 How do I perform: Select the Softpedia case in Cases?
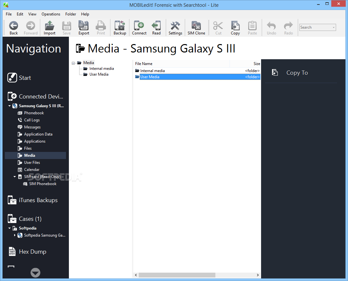click(x=27, y=228)
